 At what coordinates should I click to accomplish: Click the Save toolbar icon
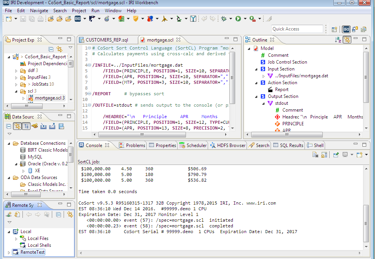(x=23, y=19)
